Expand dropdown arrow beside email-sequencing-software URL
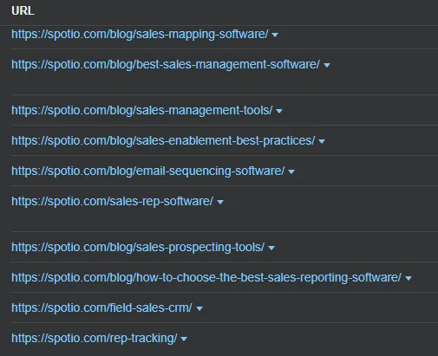The image size is (438, 356). click(x=291, y=172)
